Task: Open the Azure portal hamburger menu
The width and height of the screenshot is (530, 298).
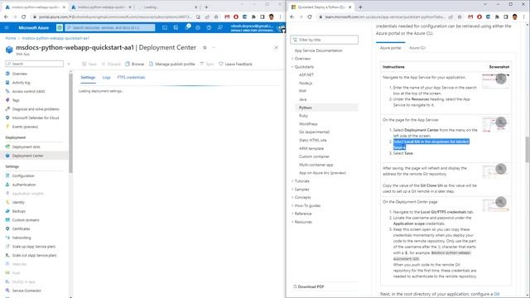Action: point(7,27)
